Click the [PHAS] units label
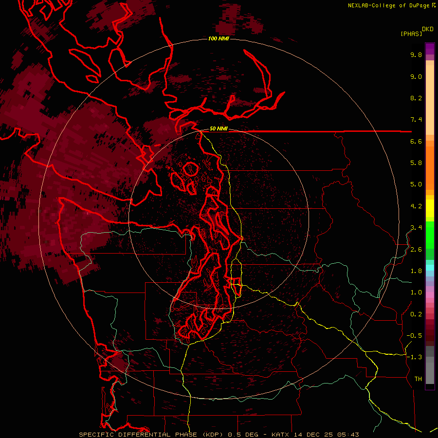The height and width of the screenshot is (438, 438). coord(411,34)
